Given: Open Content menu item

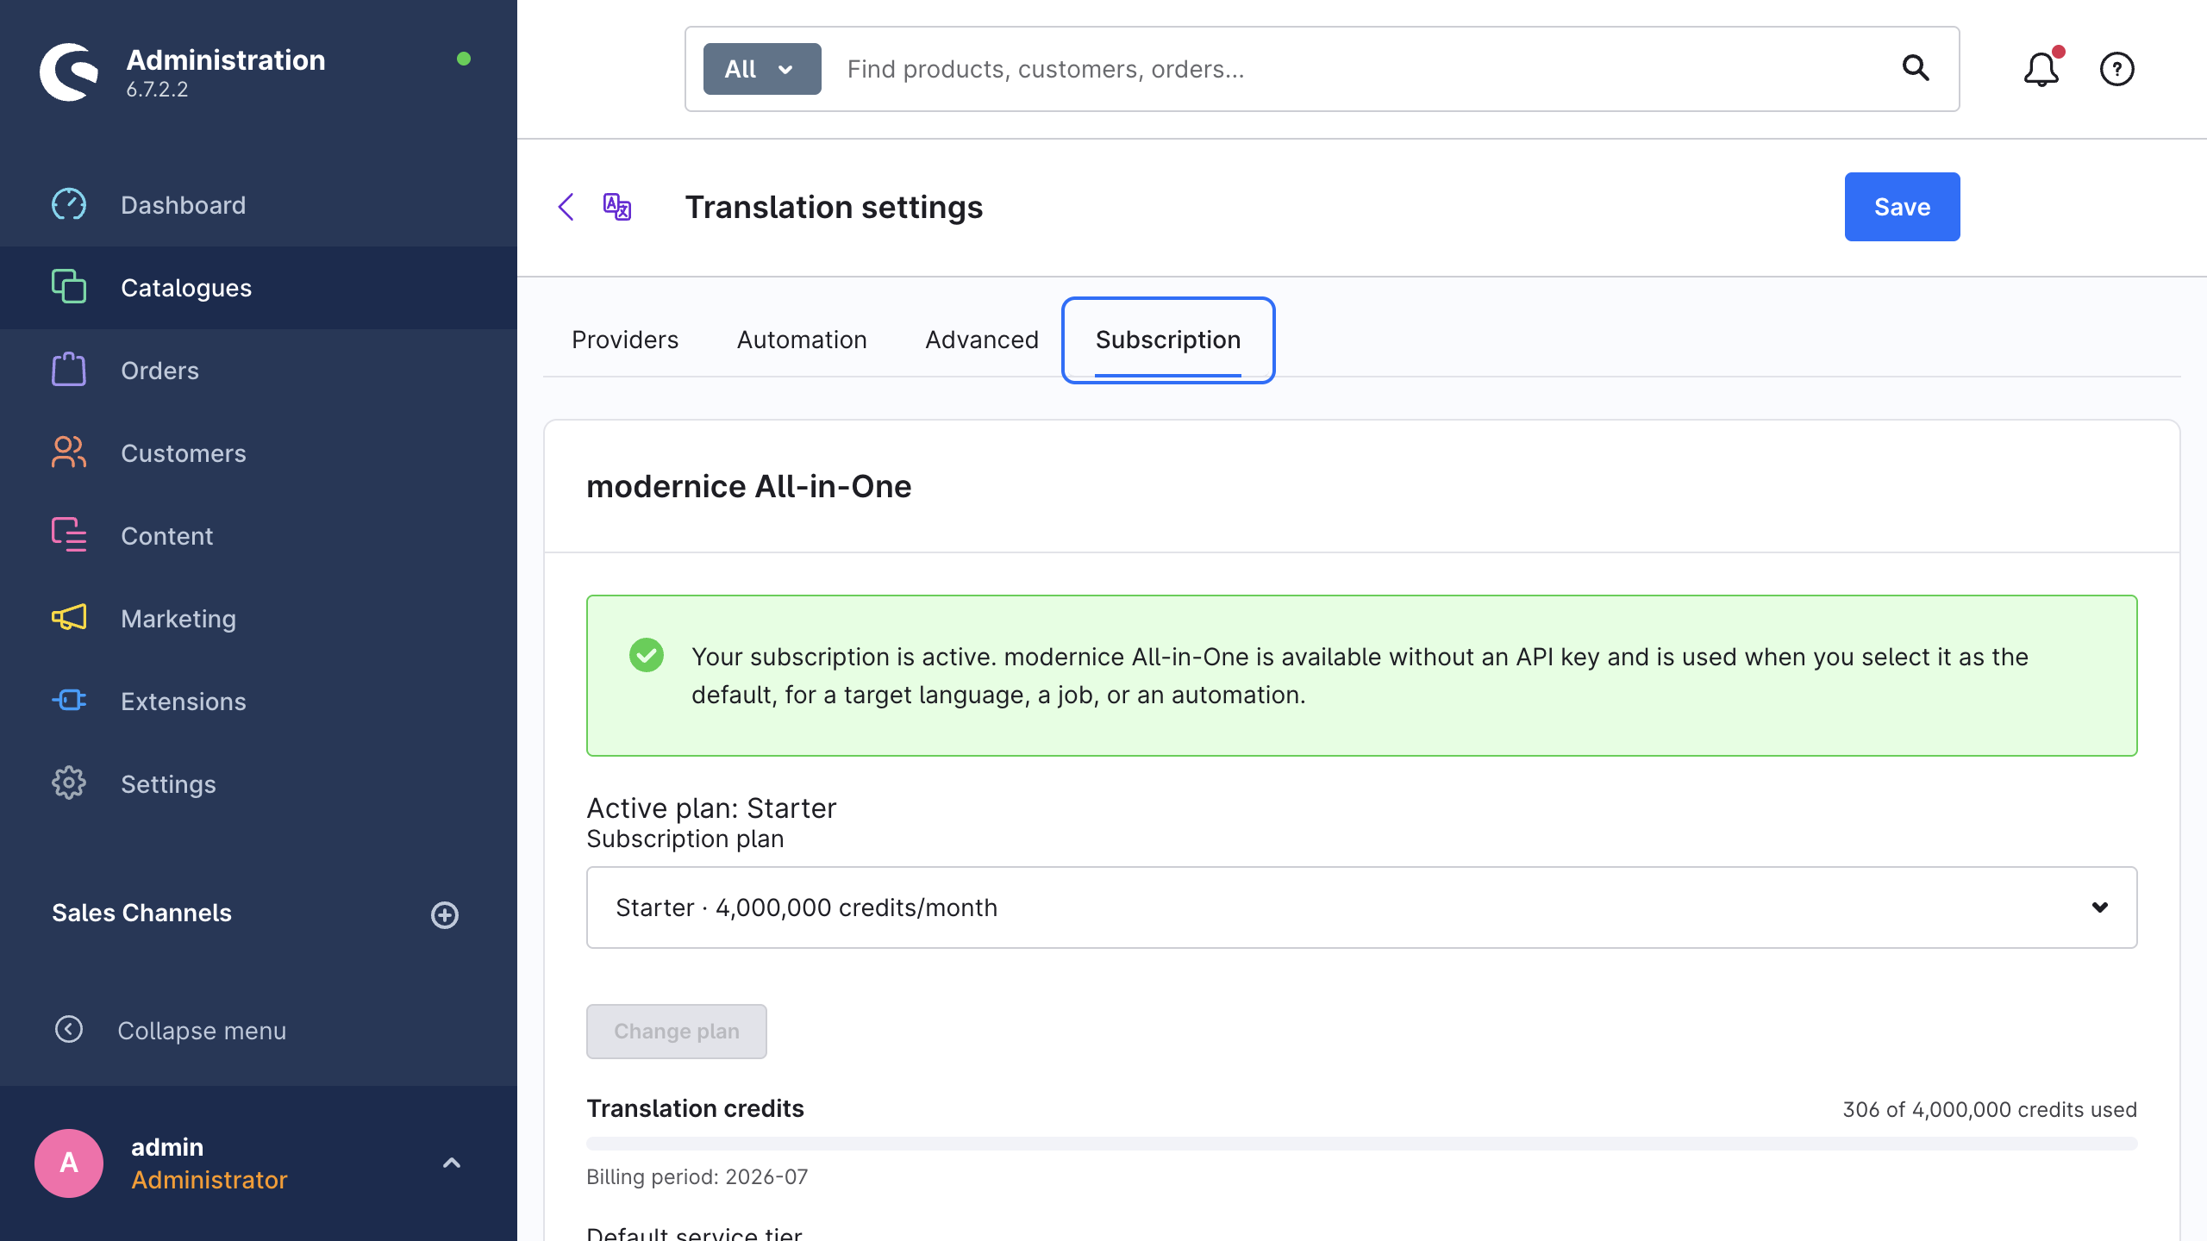Looking at the screenshot, I should (x=259, y=536).
